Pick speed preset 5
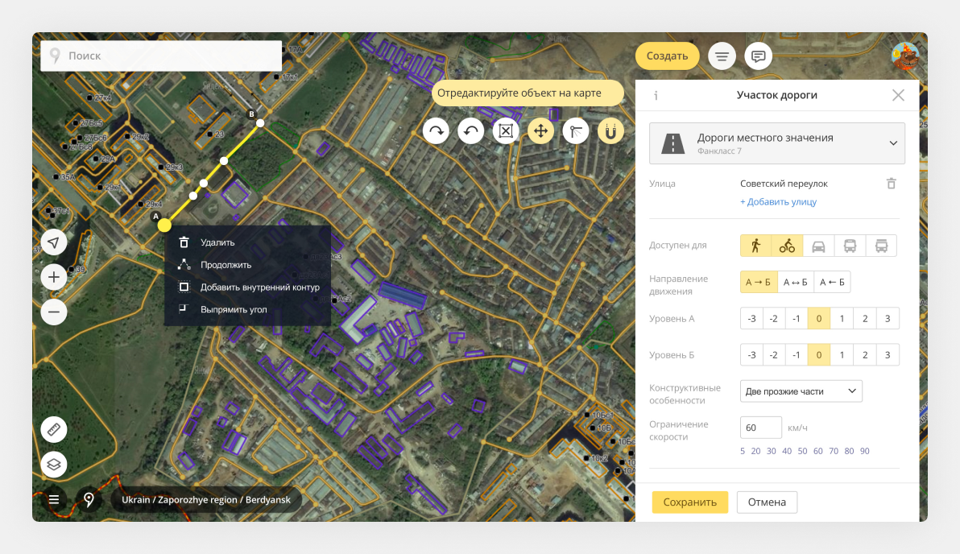 [743, 451]
